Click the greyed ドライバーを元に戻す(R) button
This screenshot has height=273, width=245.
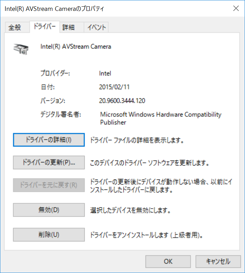(x=49, y=185)
